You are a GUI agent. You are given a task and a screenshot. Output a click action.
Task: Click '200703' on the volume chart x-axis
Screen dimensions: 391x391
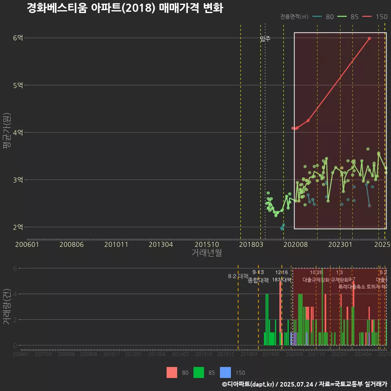tap(43, 354)
